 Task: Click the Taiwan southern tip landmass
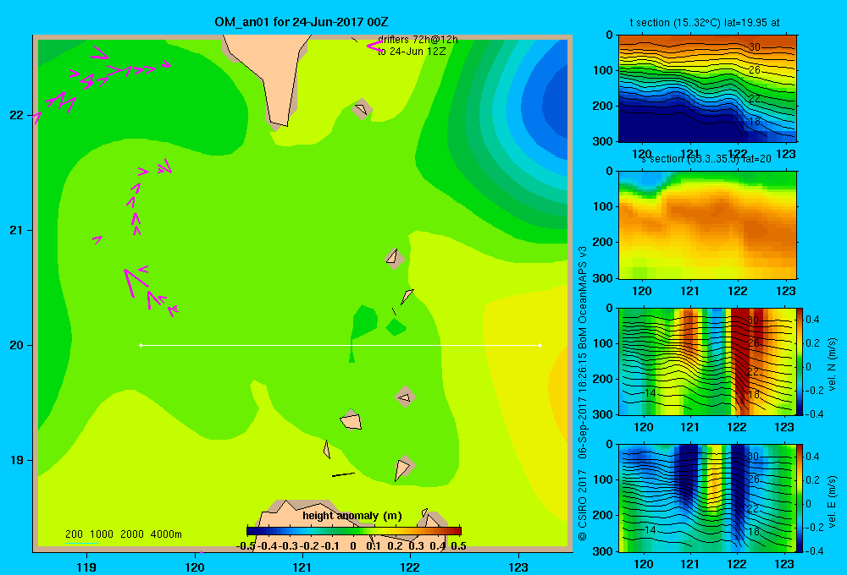[273, 70]
